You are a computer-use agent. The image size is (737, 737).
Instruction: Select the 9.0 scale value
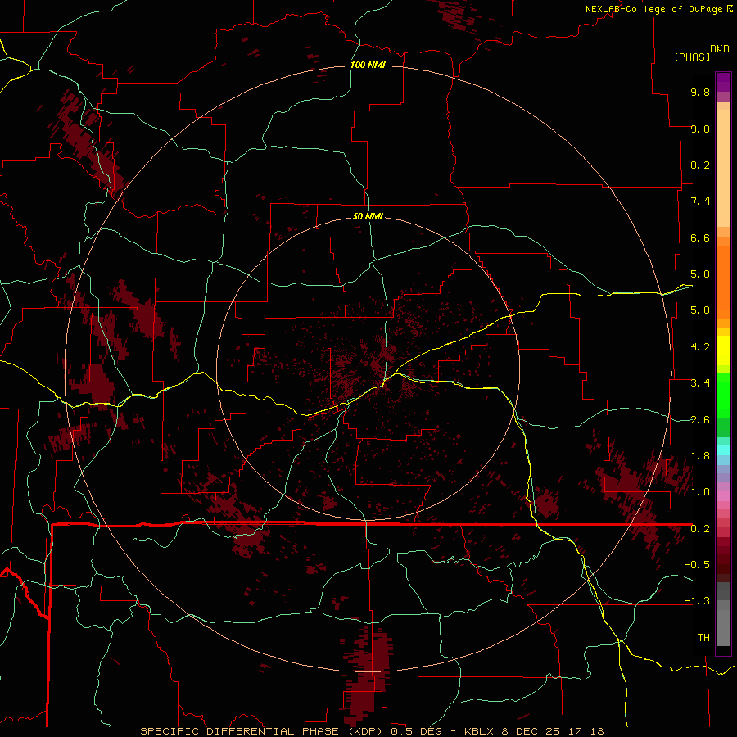700,129
